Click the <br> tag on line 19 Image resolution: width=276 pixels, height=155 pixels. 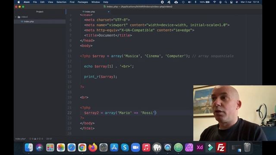84,97
